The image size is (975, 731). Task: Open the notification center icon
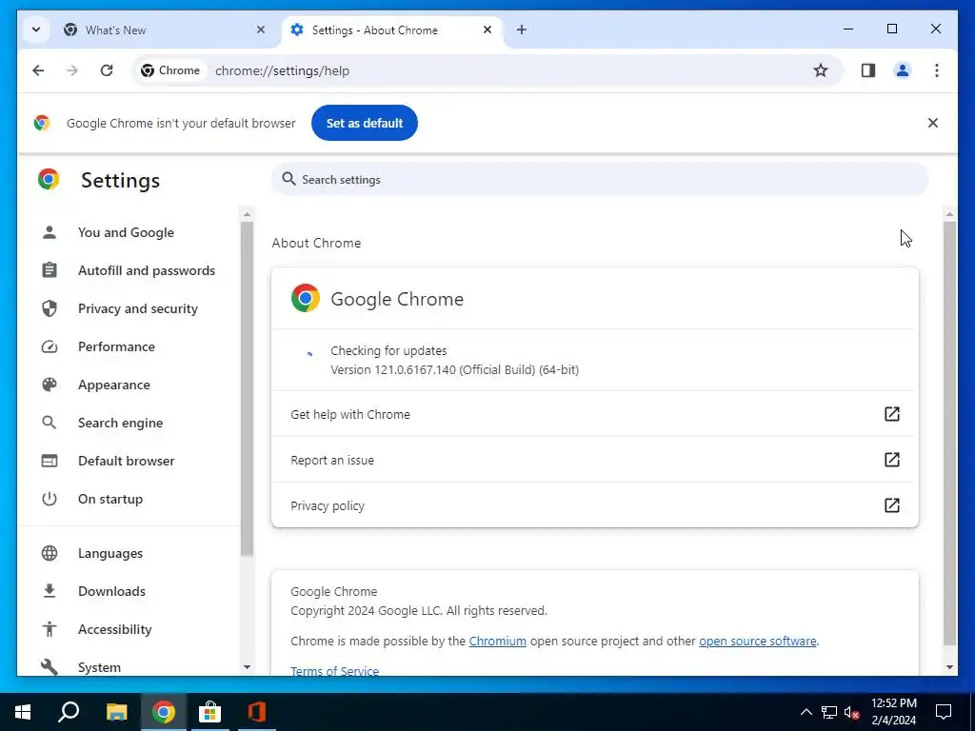click(944, 712)
